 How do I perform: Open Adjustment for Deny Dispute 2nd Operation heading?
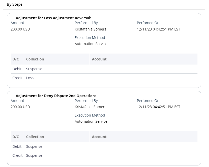[x=56, y=96]
